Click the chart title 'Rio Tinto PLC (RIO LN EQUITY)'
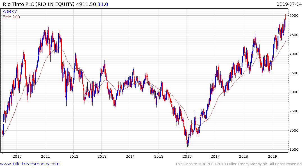The height and width of the screenshot is (168, 302). (38, 4)
